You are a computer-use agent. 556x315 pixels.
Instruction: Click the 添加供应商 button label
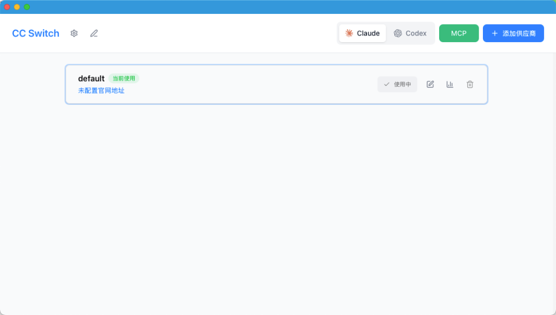coord(519,33)
